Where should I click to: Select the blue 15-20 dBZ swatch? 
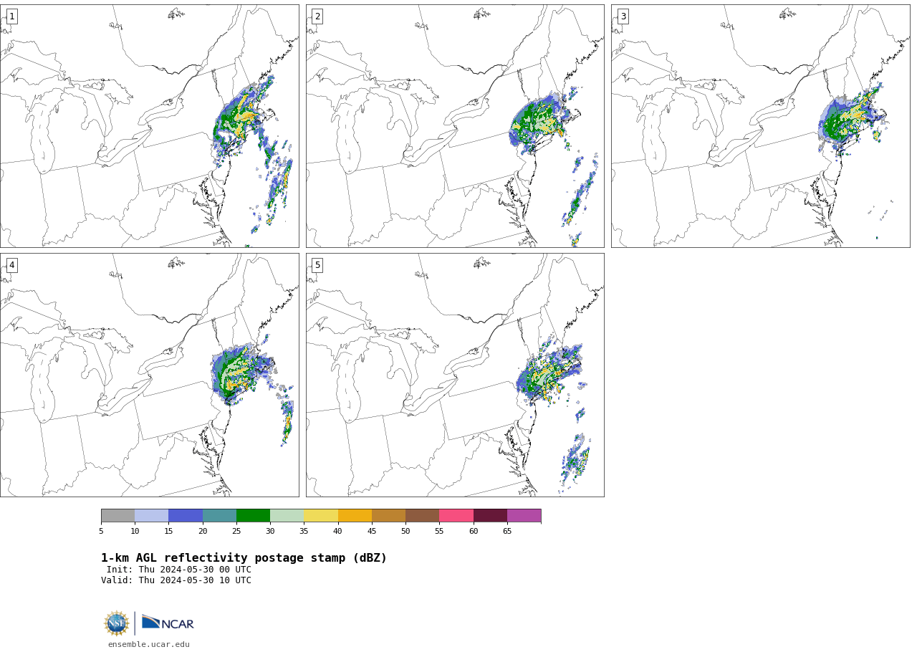[186, 516]
